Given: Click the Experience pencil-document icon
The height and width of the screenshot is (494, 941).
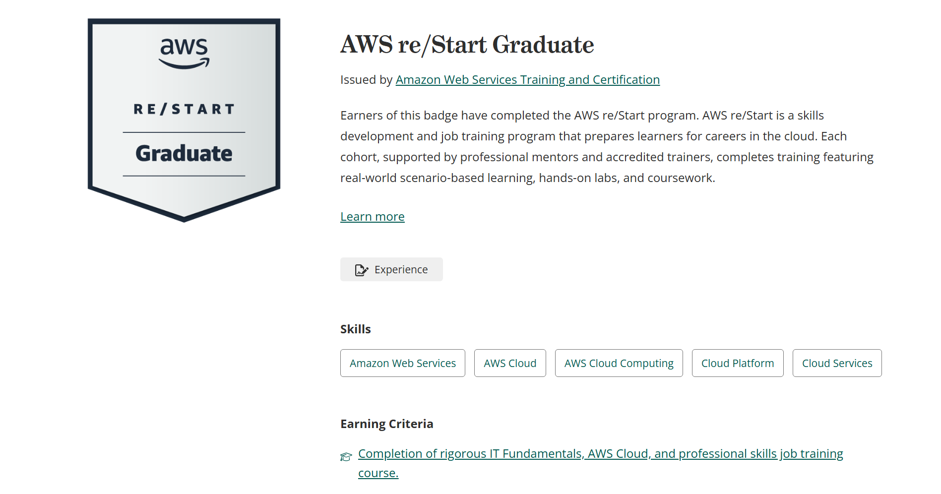Looking at the screenshot, I should [x=362, y=270].
